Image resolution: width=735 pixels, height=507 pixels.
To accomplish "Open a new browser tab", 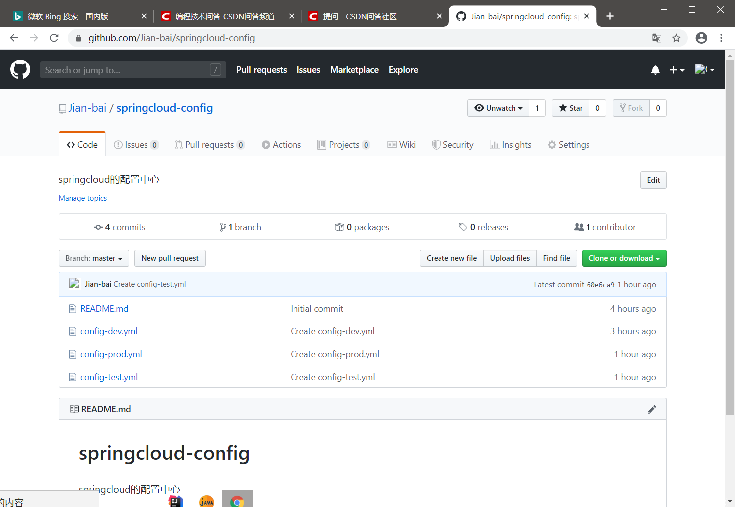I will [x=610, y=16].
